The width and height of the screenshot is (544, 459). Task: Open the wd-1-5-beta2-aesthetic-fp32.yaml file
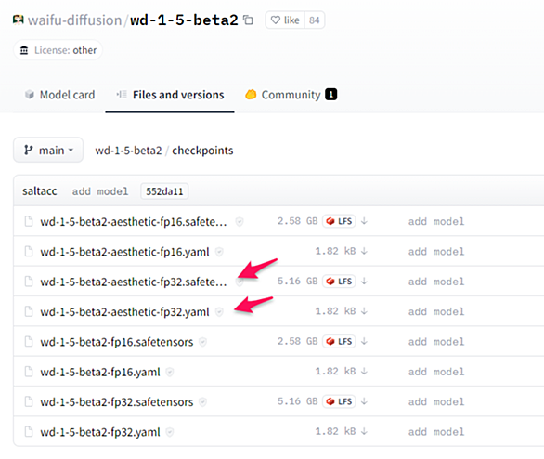pos(125,312)
